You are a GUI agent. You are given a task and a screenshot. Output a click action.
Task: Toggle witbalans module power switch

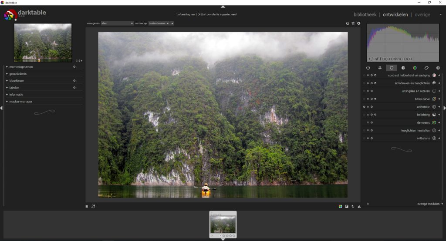(364, 139)
